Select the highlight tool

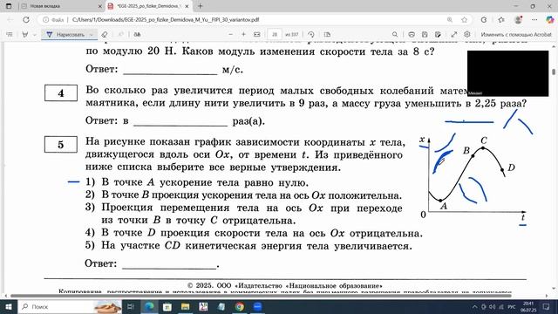(x=25, y=35)
